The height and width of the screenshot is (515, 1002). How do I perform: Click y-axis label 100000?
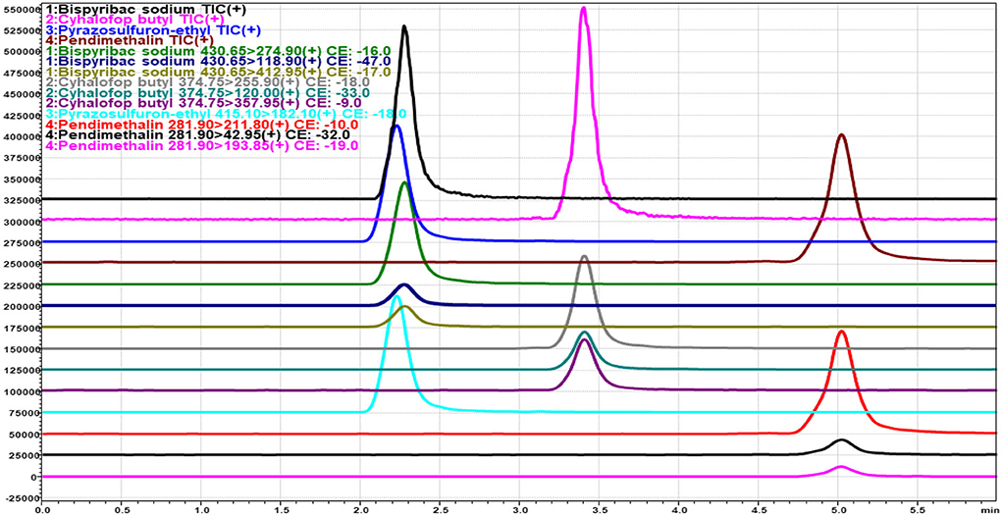(21, 391)
